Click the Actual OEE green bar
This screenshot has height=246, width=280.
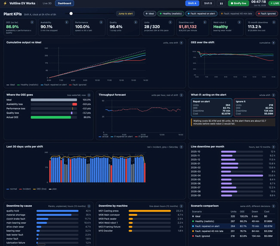[x=51, y=117]
